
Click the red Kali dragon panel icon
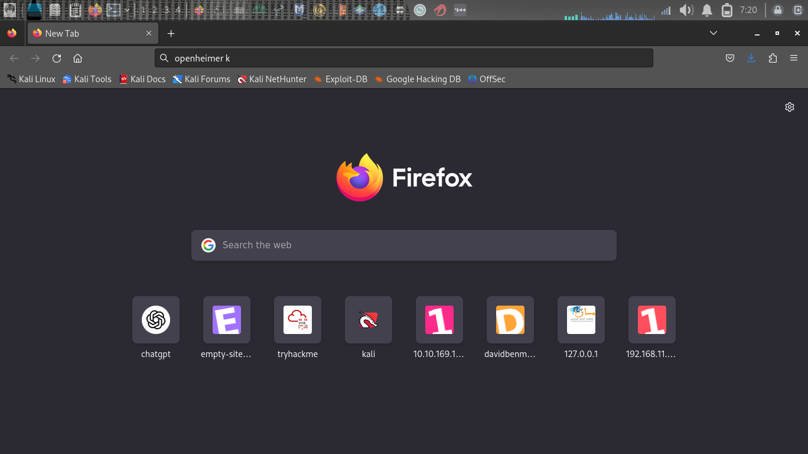click(x=439, y=9)
